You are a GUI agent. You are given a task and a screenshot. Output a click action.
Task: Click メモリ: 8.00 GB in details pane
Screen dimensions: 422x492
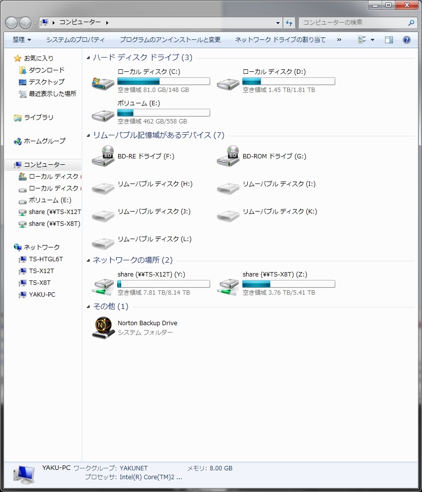(210, 468)
